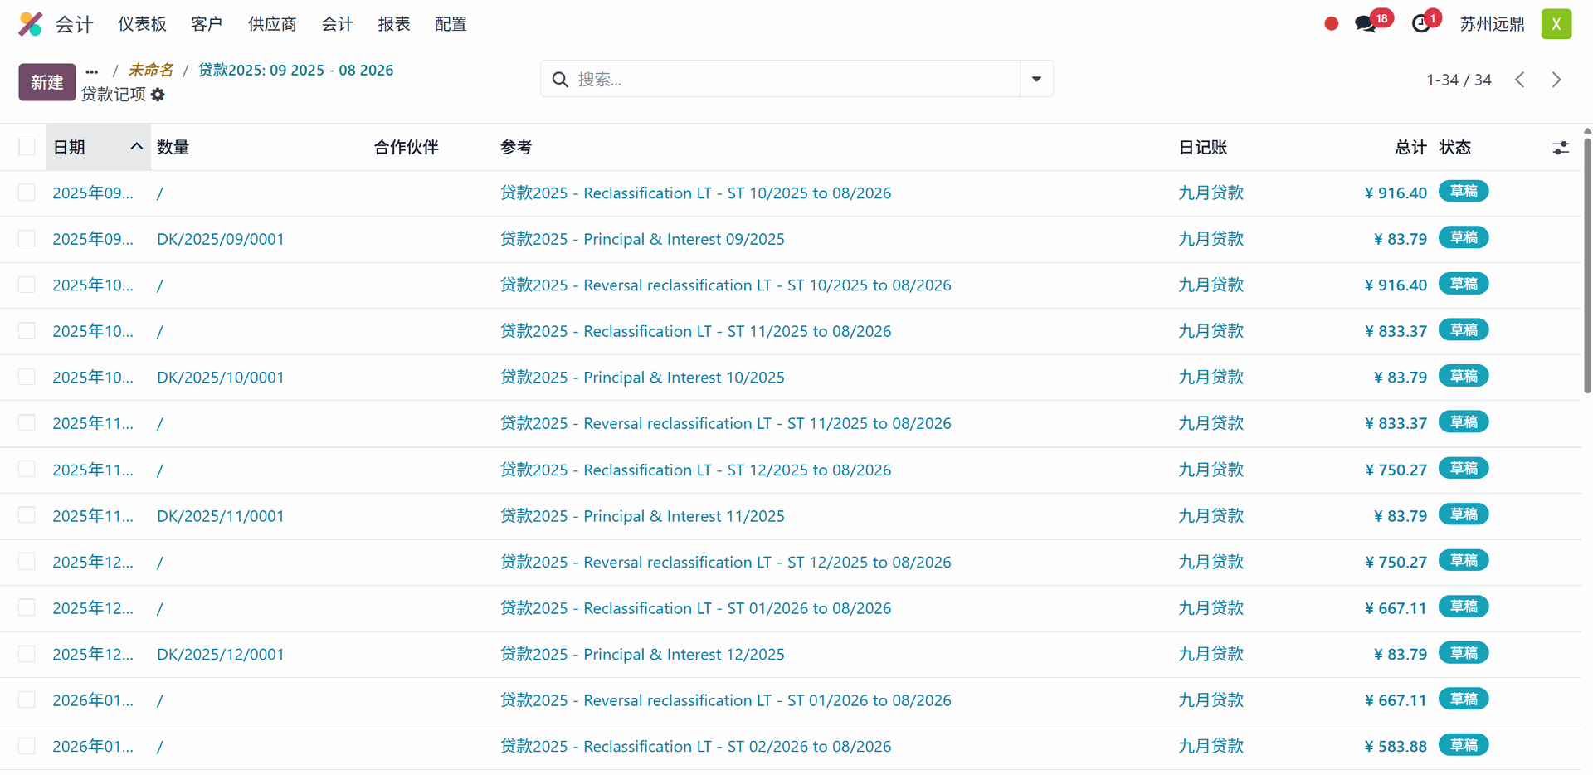Click the Odoo accounting app logo
Image resolution: width=1593 pixels, height=775 pixels.
(31, 24)
